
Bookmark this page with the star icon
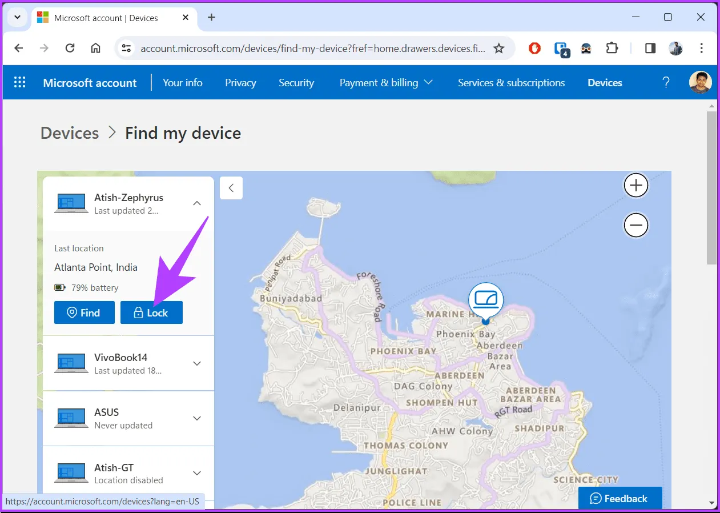[x=498, y=49]
